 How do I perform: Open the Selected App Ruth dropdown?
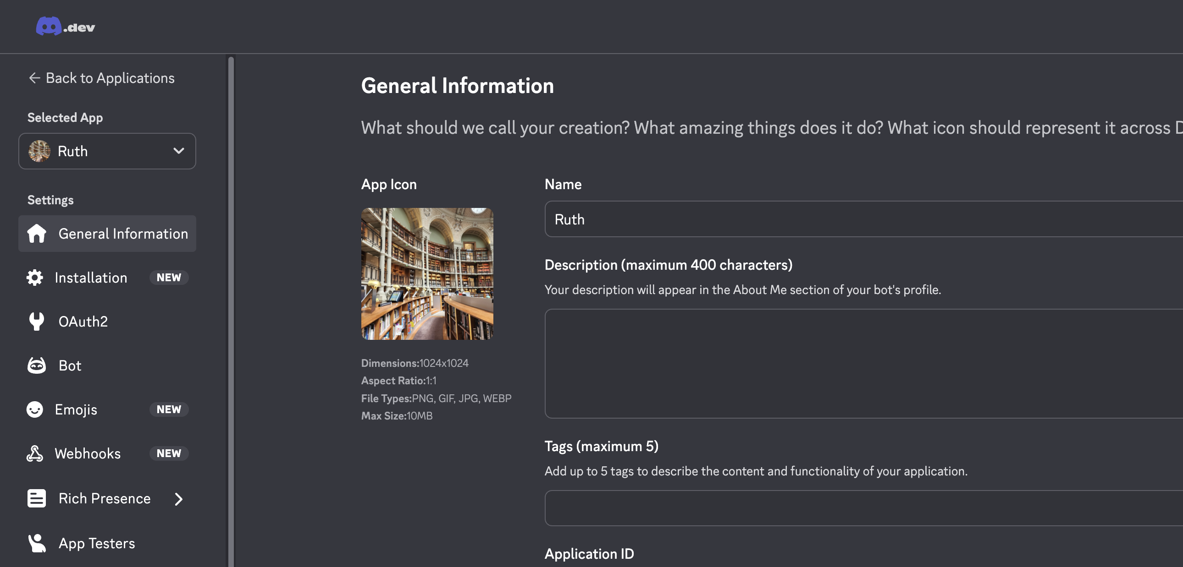[x=106, y=151]
